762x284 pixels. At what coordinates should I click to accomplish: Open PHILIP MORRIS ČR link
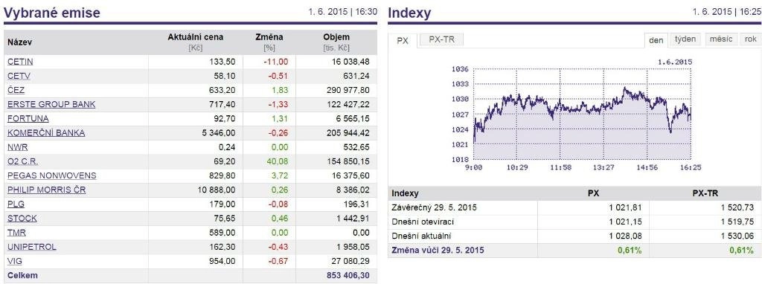tap(47, 190)
